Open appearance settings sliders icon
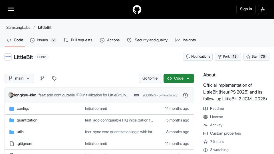Viewport: 274px width, 154px height. (x=263, y=9)
